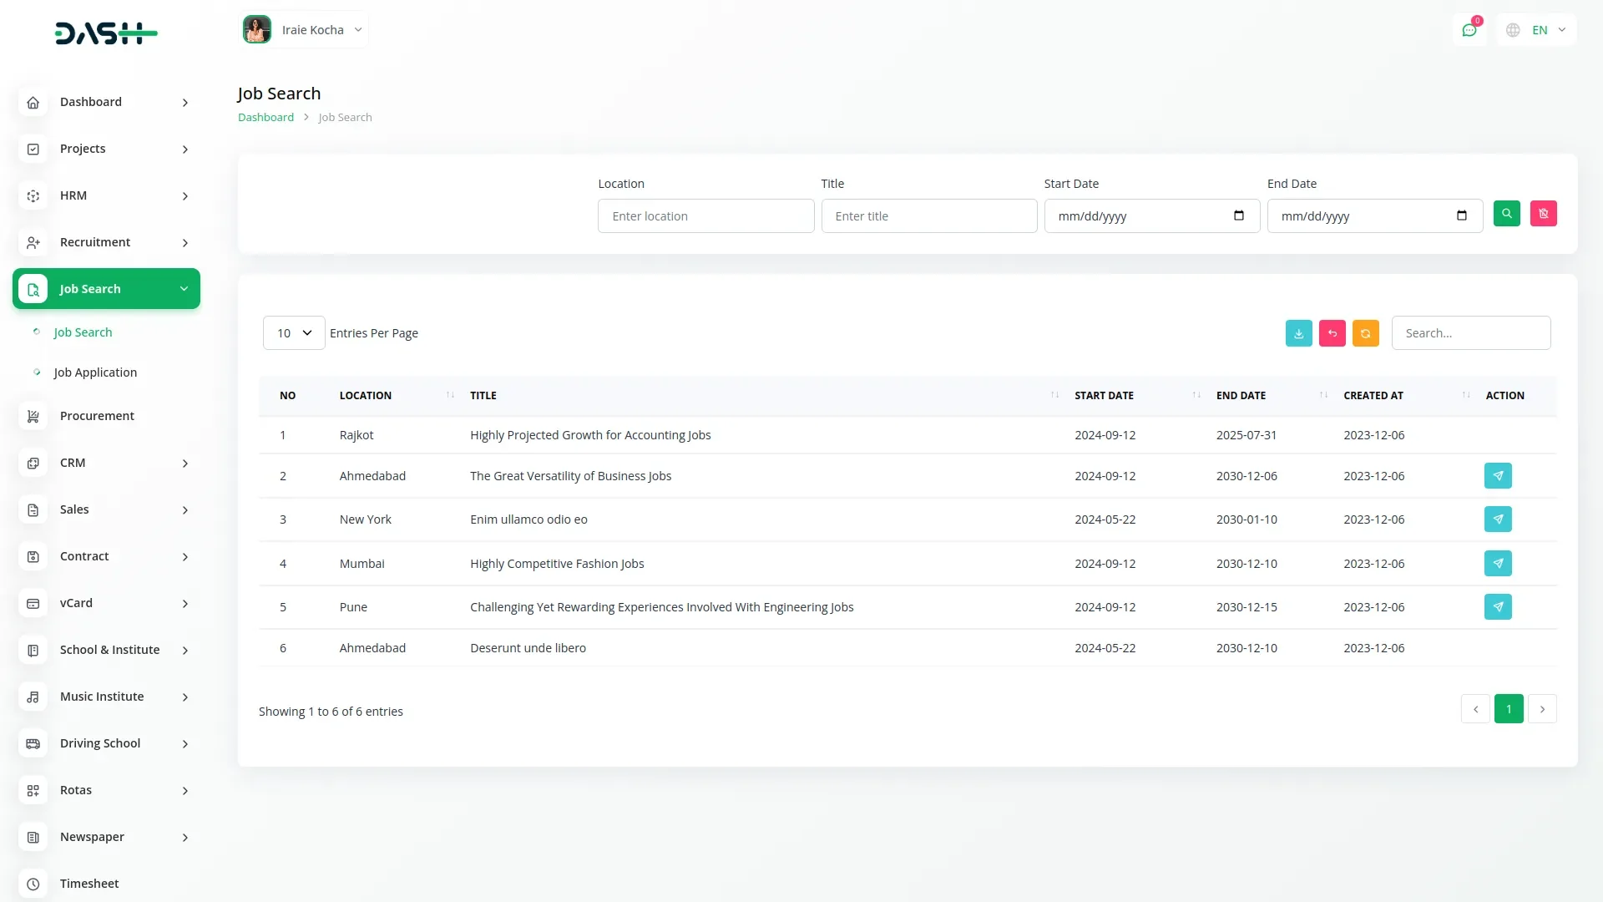Click the green search filter icon button
Image resolution: width=1603 pixels, height=902 pixels.
(x=1506, y=214)
